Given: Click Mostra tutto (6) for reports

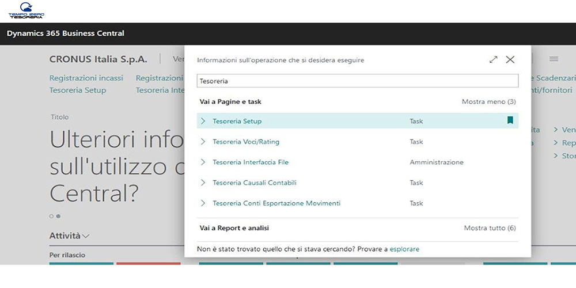Looking at the screenshot, I should coord(490,228).
